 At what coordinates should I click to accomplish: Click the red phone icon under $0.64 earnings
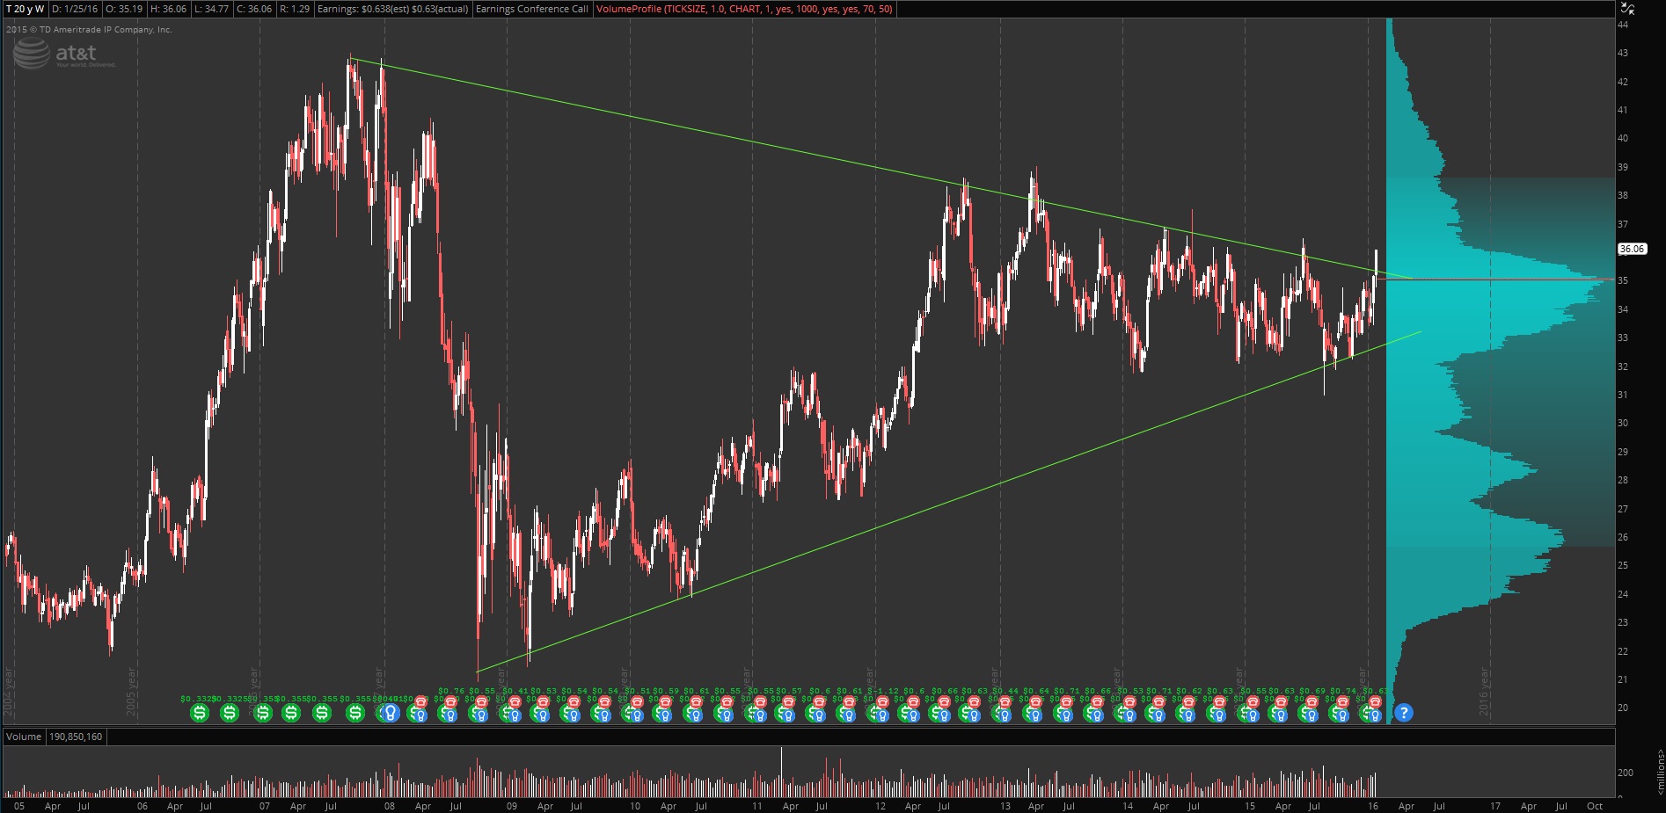point(1034,702)
